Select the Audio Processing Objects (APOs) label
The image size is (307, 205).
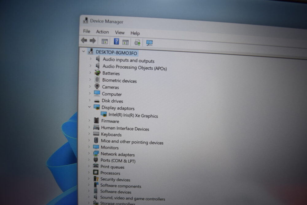click(135, 67)
